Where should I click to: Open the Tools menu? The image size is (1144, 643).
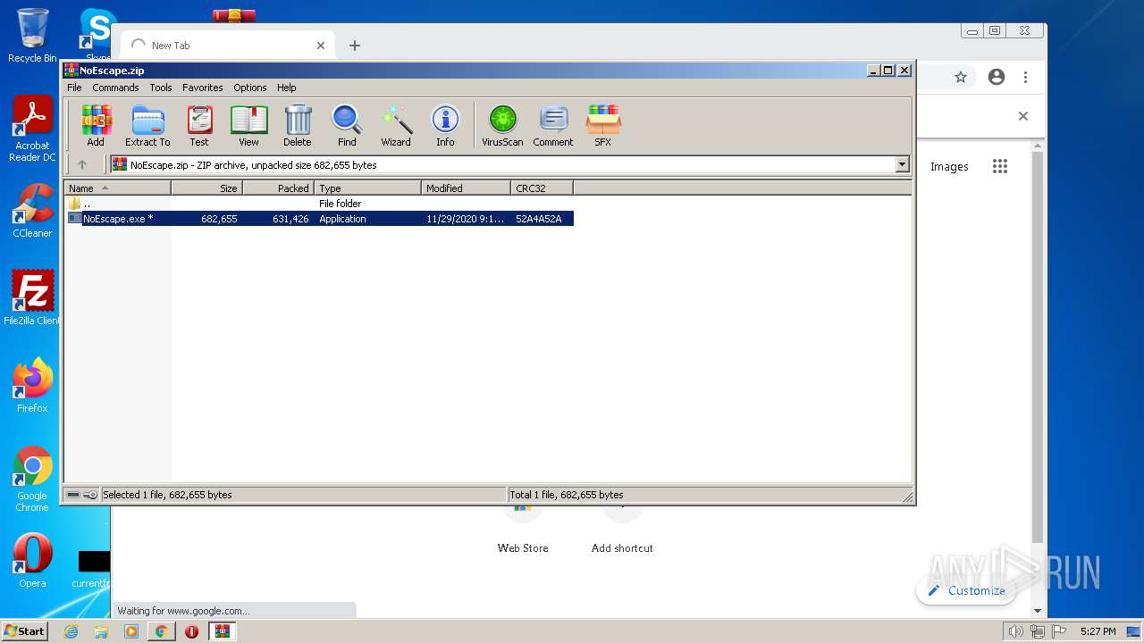pos(161,88)
